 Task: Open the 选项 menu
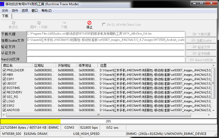[25, 10]
